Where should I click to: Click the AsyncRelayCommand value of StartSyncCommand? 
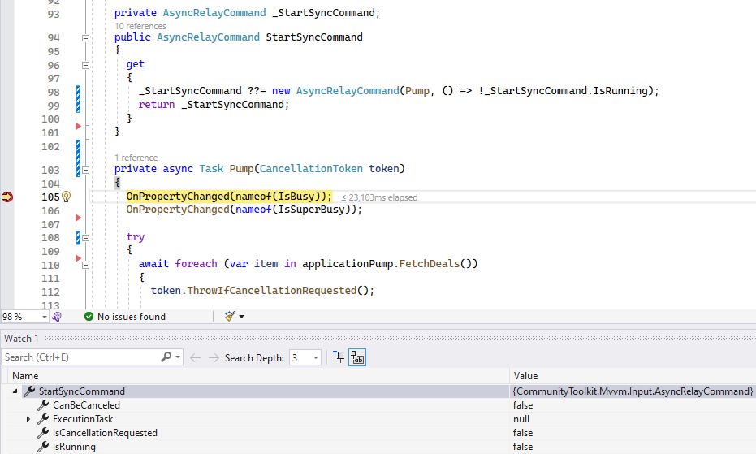coord(633,391)
